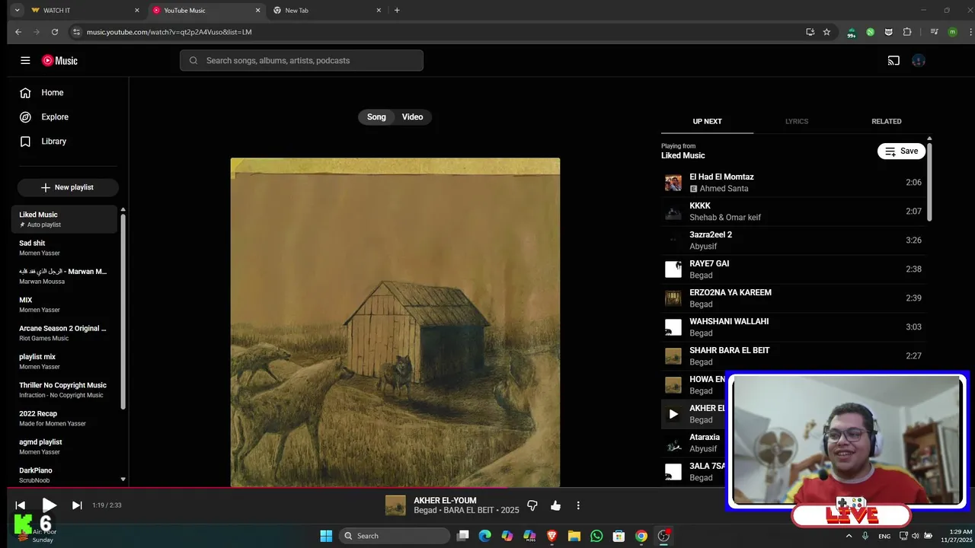The image size is (975, 548).
Task: Skip to the next track
Action: (x=77, y=505)
